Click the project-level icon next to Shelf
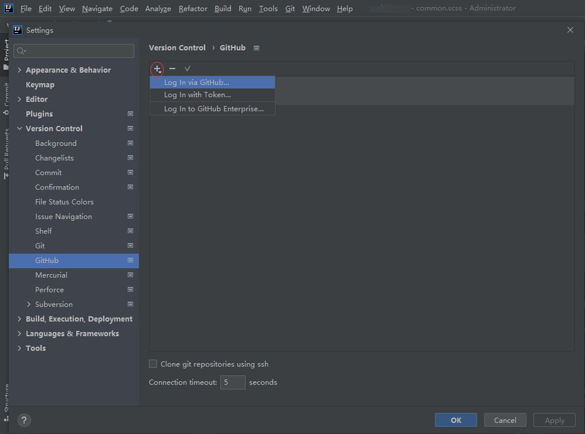Image resolution: width=585 pixels, height=434 pixels. [130, 231]
